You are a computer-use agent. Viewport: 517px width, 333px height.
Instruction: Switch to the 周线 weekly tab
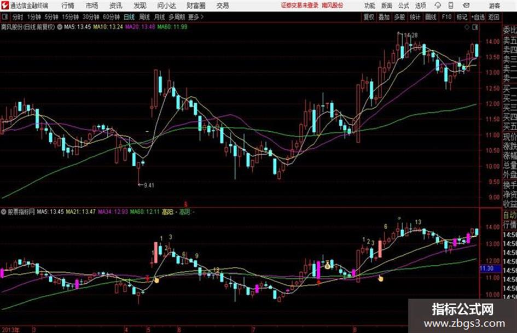click(144, 17)
